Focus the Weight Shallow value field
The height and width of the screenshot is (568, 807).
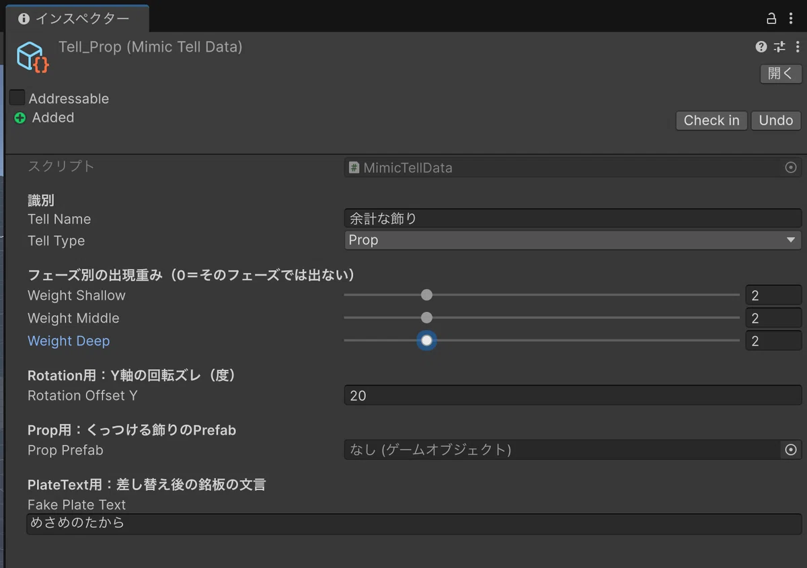pyautogui.click(x=773, y=295)
